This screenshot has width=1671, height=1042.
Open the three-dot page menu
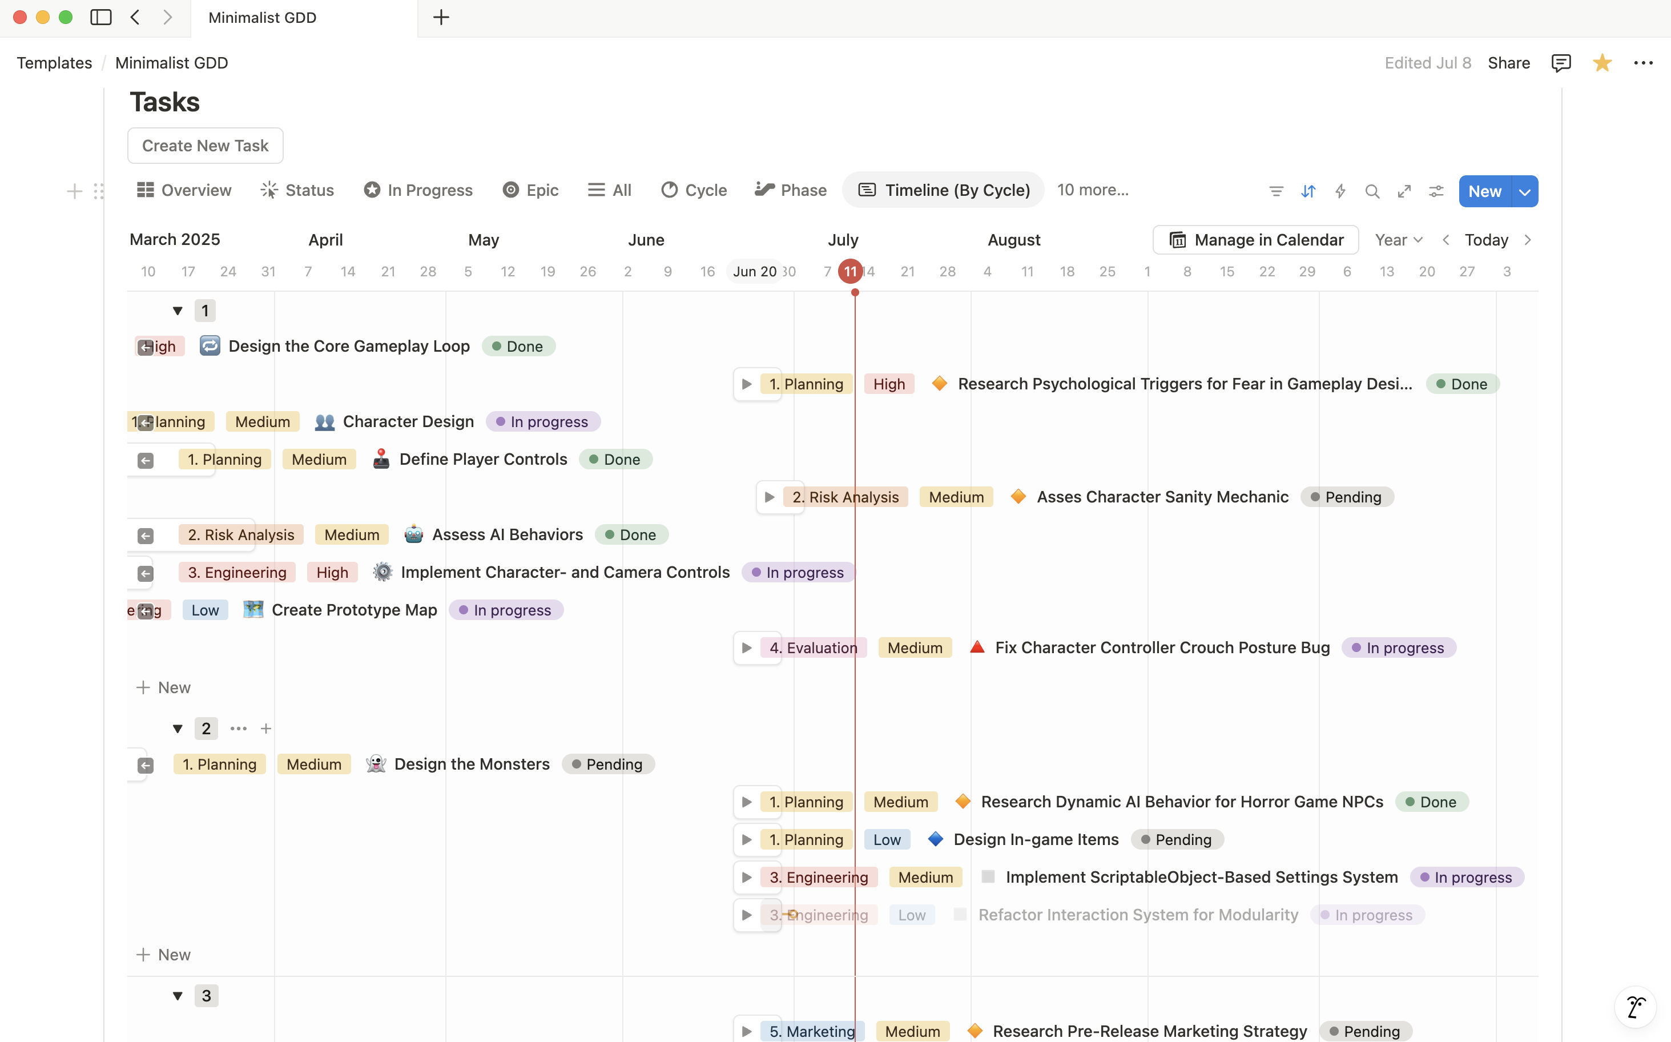(x=1644, y=63)
